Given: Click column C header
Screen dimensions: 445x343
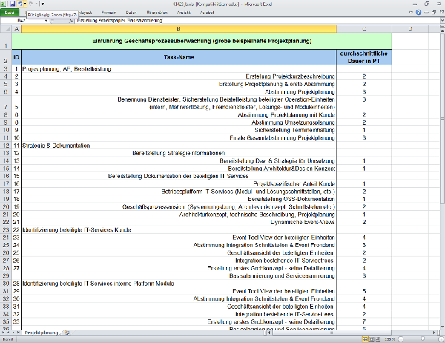Looking at the screenshot, I should [363, 29].
